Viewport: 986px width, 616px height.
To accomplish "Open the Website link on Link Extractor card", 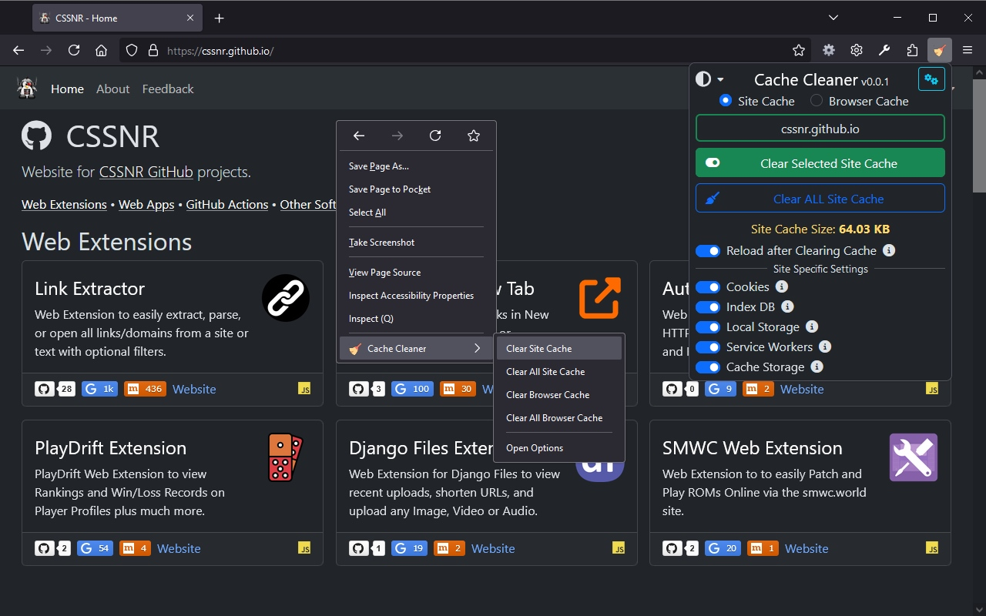I will point(194,390).
